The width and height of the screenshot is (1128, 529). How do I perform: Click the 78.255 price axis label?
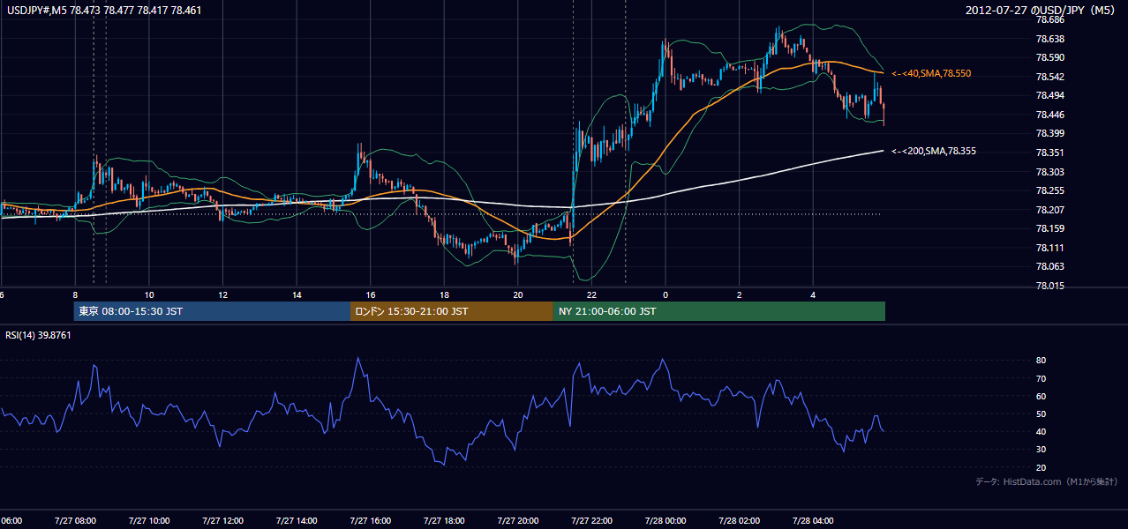point(1050,190)
